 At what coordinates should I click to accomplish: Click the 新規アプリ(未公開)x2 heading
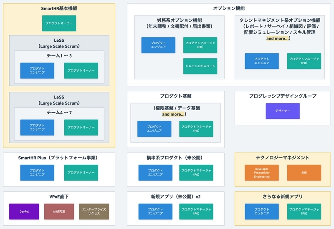[x=175, y=196]
